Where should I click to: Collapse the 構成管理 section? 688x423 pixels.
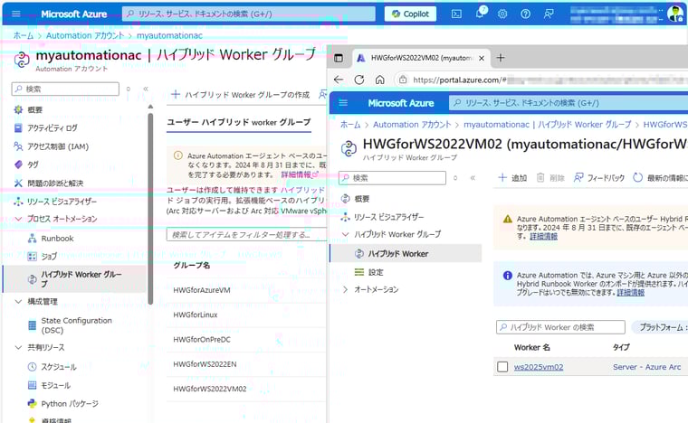(x=18, y=301)
